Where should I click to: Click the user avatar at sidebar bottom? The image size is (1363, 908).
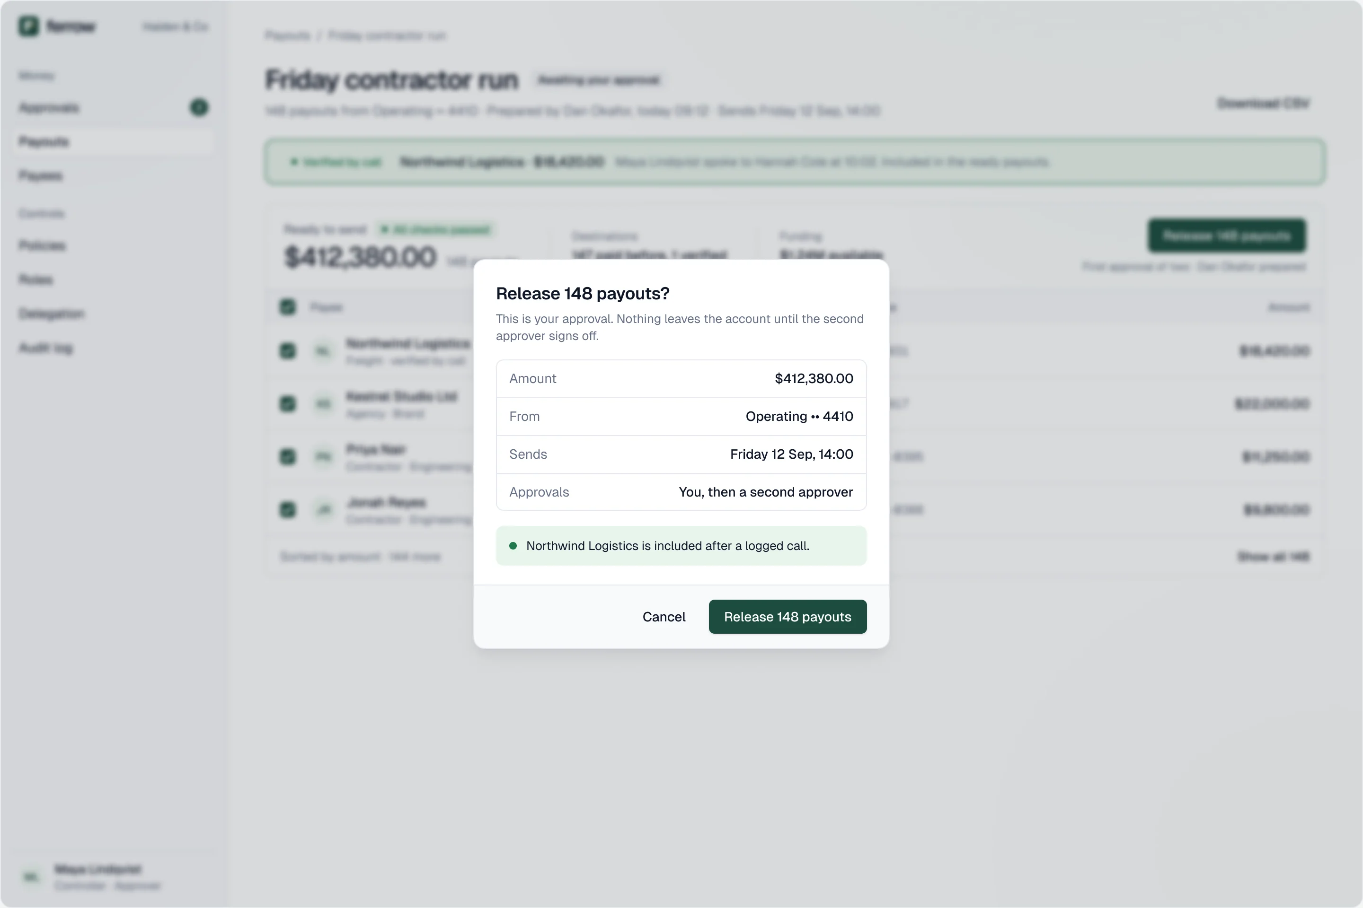(x=31, y=877)
